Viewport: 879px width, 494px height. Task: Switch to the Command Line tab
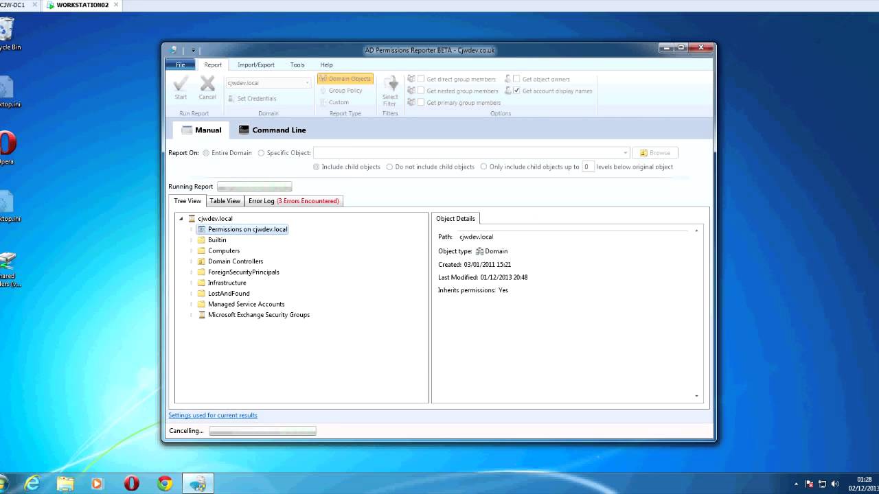tap(272, 130)
